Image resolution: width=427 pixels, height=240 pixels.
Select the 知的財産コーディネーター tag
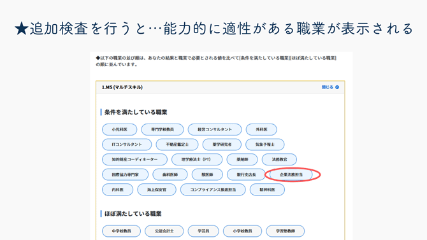134,159
